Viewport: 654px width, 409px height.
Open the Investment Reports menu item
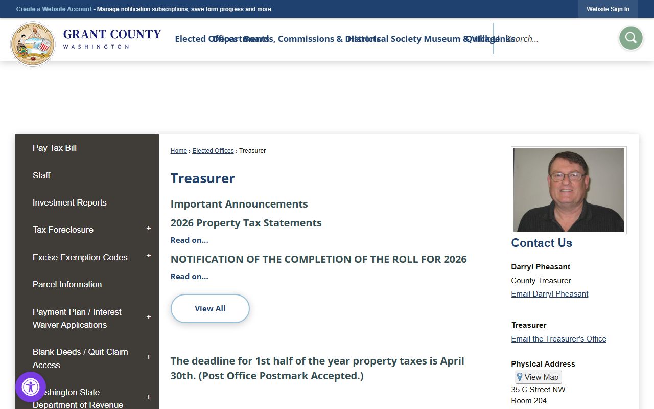69,202
